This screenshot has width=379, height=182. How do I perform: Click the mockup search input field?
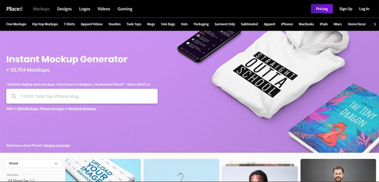pyautogui.click(x=82, y=96)
